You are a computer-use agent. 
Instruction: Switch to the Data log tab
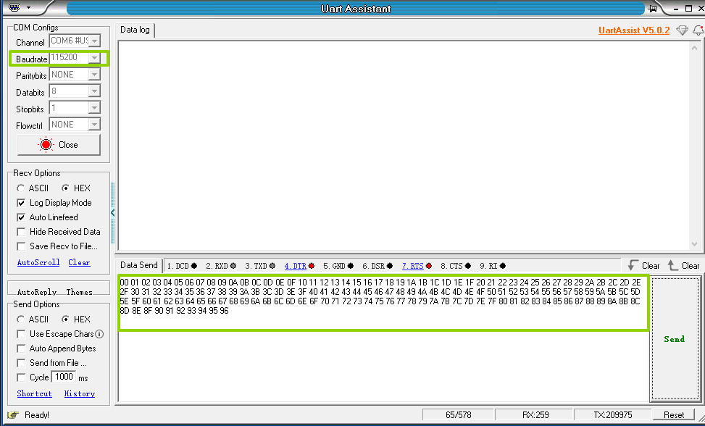click(135, 30)
